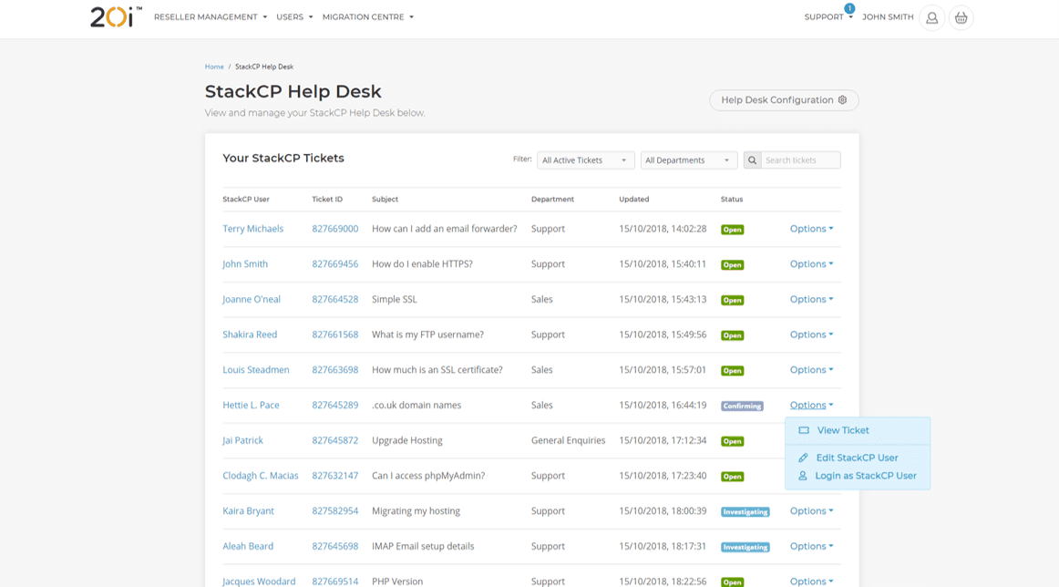
Task: Expand Options for Aleah Beard ticket
Action: click(x=811, y=546)
